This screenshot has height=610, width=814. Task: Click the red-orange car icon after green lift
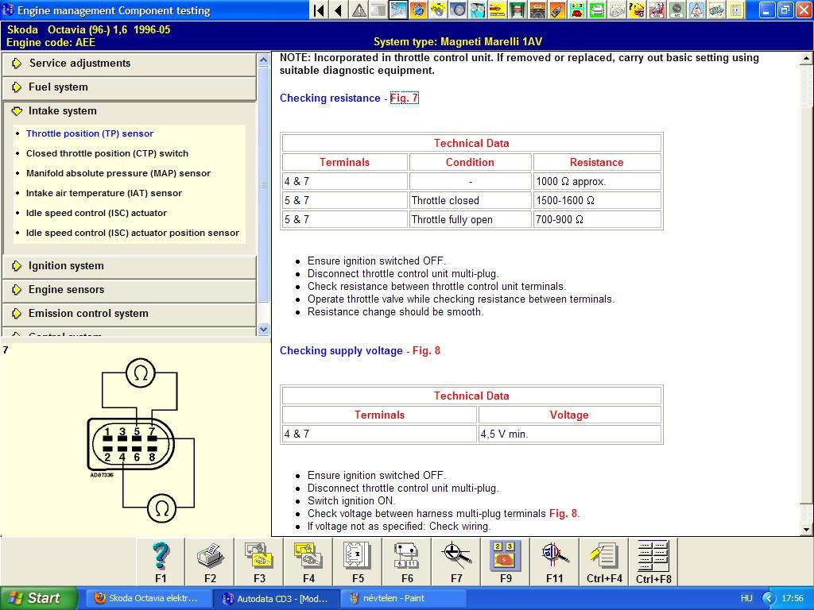coord(537,10)
